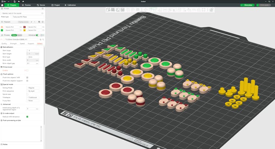Go to the Home screen icon
The image size is (275, 149).
pyautogui.click(x=2, y=5)
